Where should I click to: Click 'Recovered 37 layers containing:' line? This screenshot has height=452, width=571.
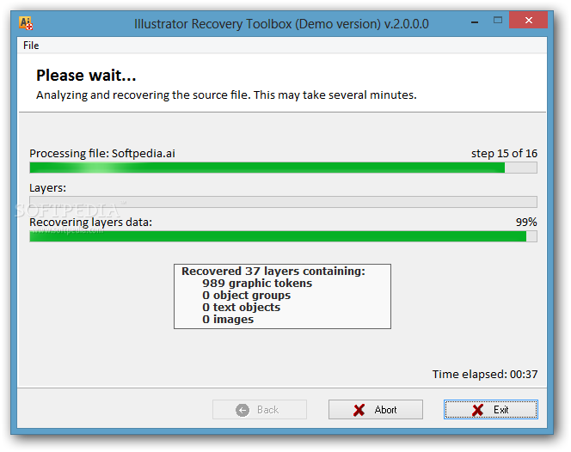coord(273,272)
